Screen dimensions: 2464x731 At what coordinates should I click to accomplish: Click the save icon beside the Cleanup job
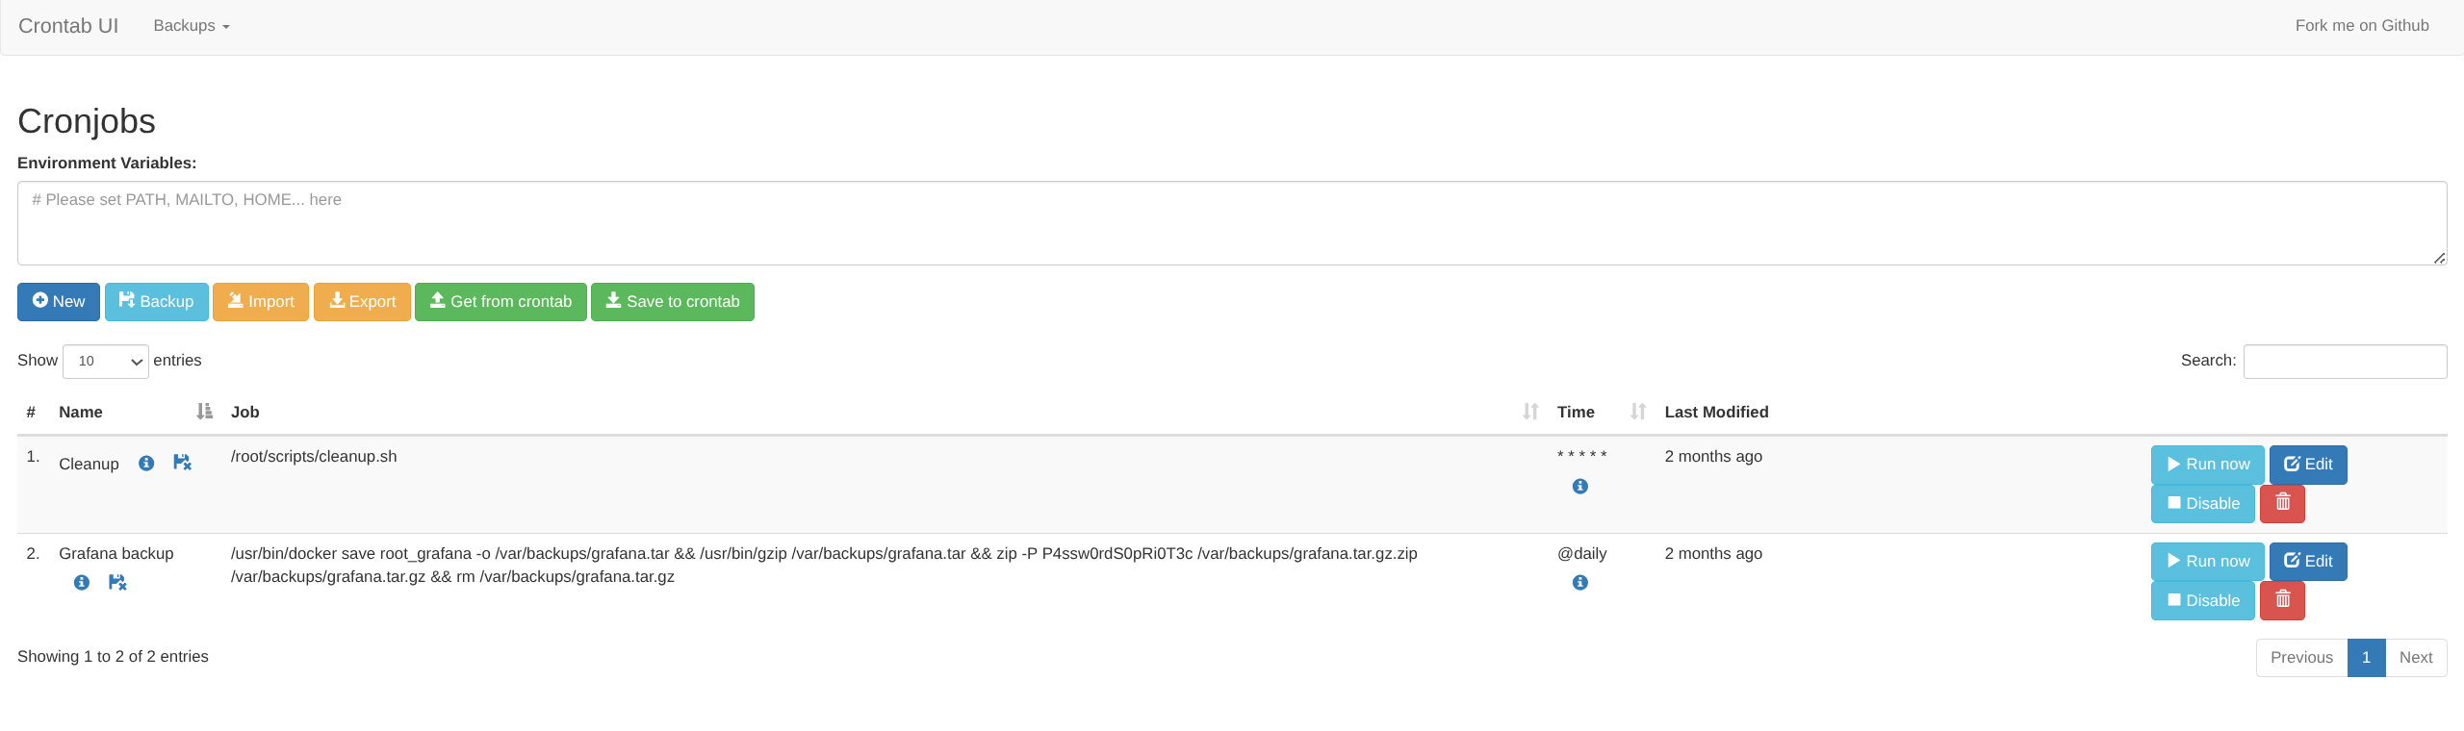(182, 463)
